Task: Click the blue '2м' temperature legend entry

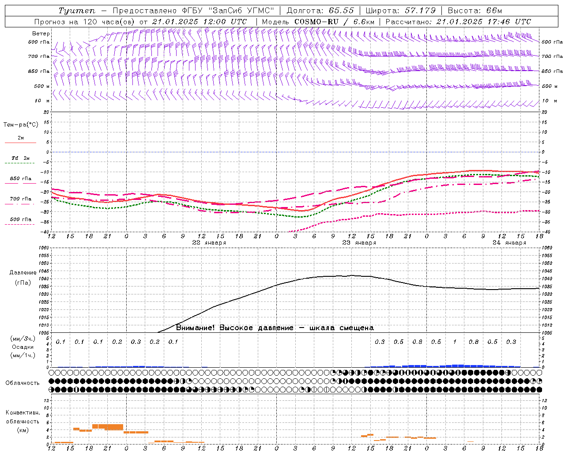Action: [21, 138]
